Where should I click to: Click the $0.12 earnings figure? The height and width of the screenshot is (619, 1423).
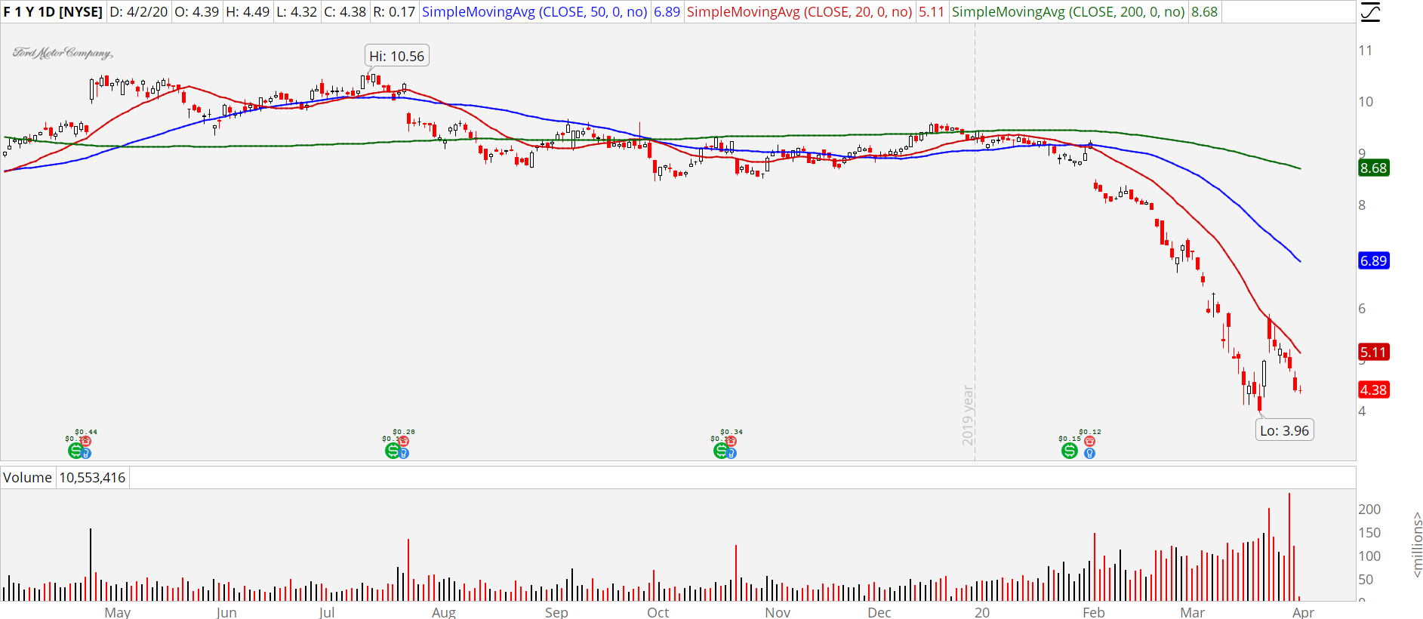pyautogui.click(x=1090, y=432)
